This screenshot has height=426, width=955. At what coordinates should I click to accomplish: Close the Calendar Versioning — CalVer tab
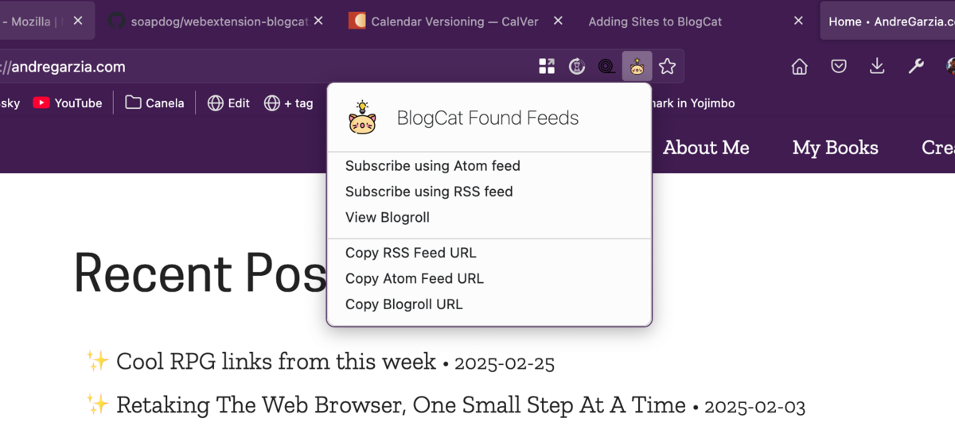558,21
